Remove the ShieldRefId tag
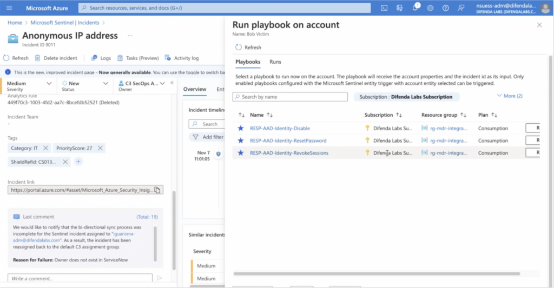This screenshot has width=554, height=288. coord(65,162)
